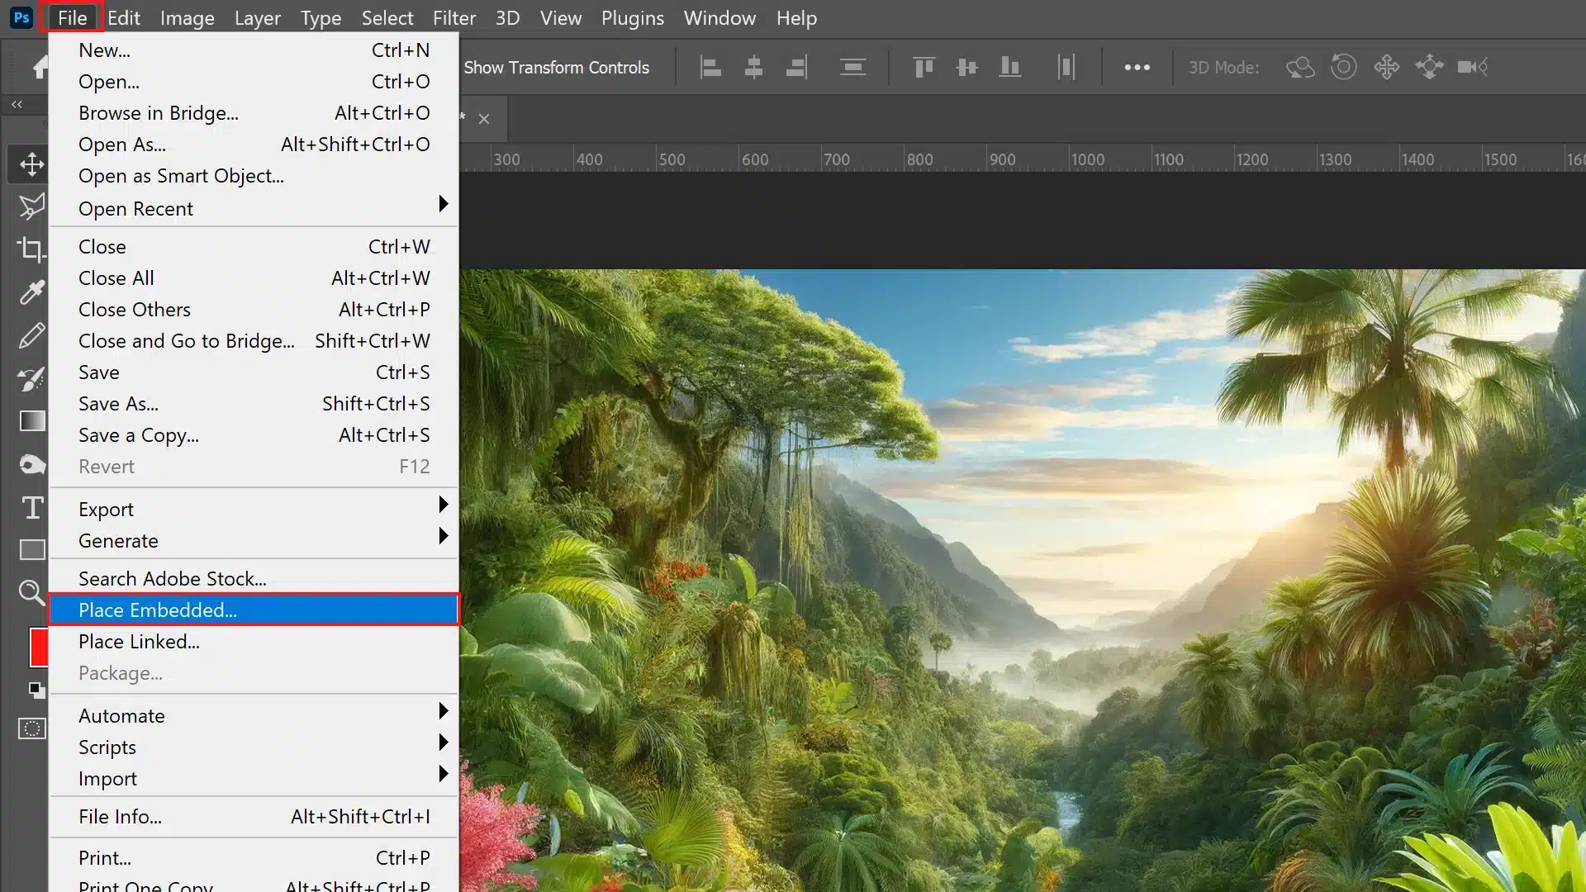This screenshot has height=892, width=1586.
Task: Choose File Info... menu item
Action: pyautogui.click(x=254, y=816)
